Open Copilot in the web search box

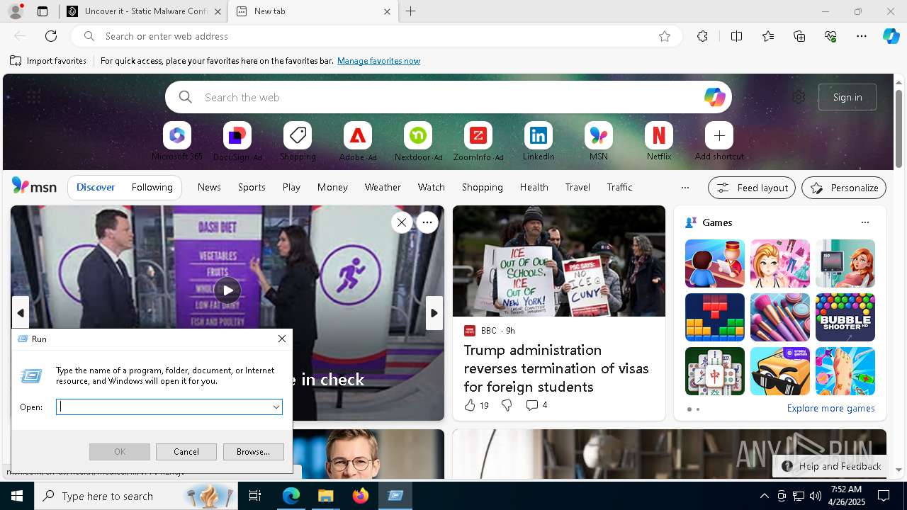(714, 97)
